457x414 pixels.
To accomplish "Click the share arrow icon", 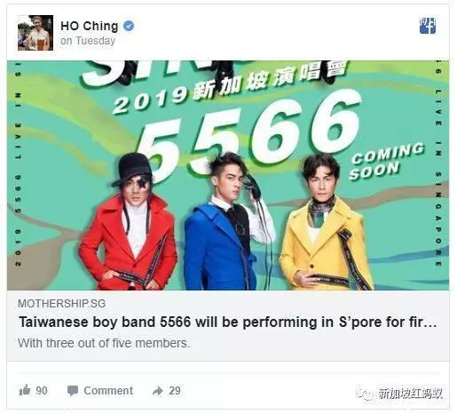I will pos(158,391).
